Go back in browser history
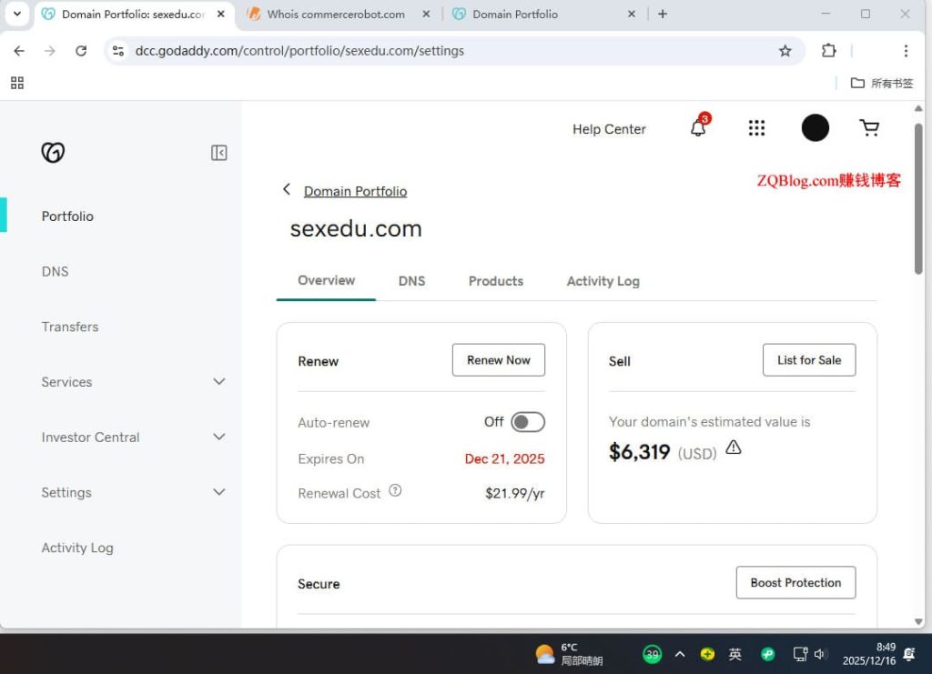This screenshot has width=932, height=674. pos(19,51)
